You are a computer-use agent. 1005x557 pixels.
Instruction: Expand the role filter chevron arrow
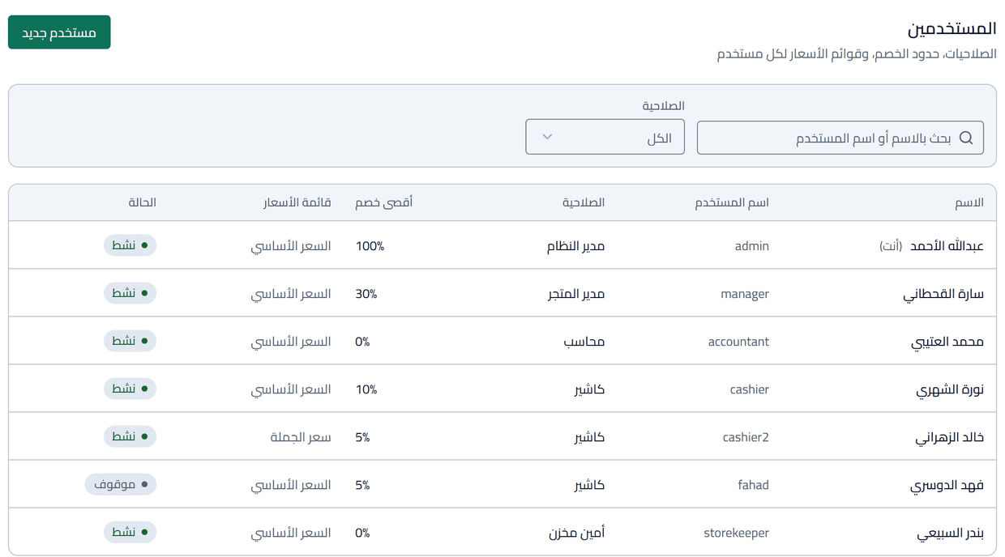coord(547,137)
